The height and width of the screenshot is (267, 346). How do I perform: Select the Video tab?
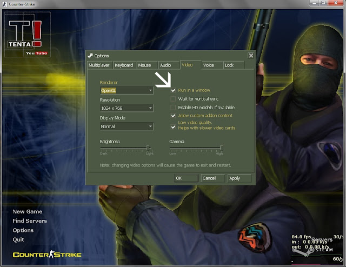191,65
